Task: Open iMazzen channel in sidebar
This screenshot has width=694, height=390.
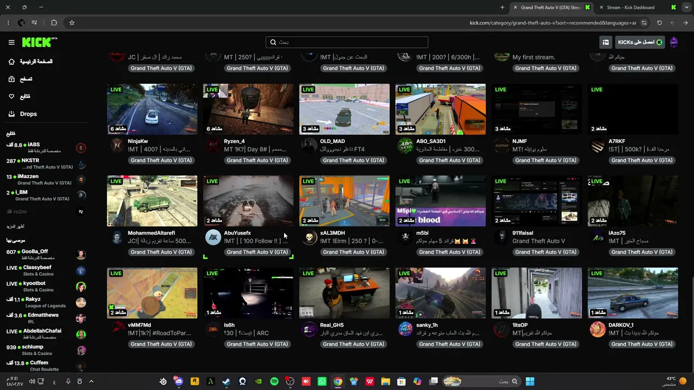Action: pos(46,179)
